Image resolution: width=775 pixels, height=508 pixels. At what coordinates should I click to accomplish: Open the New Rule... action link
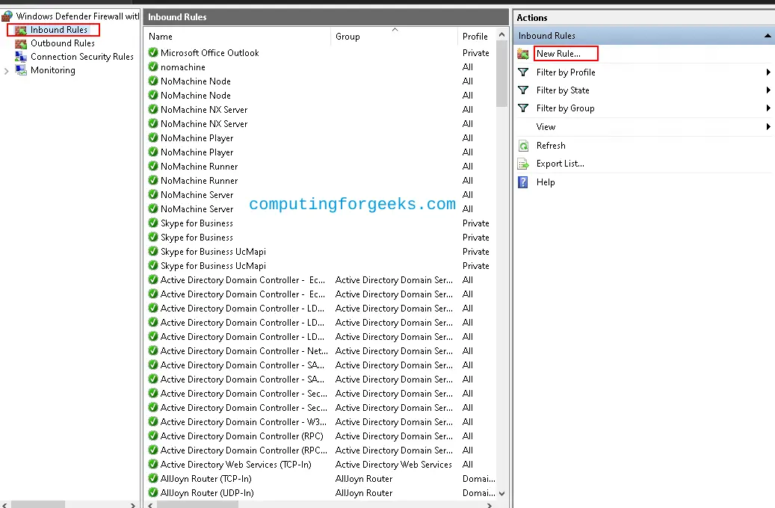(x=558, y=54)
